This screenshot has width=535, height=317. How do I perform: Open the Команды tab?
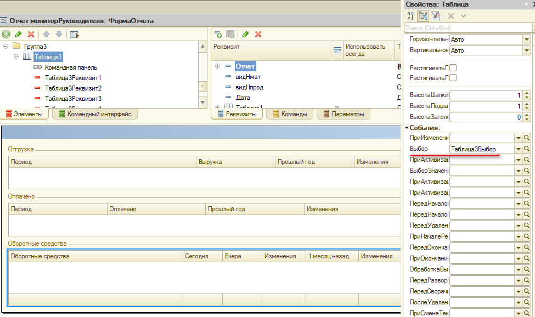point(291,114)
